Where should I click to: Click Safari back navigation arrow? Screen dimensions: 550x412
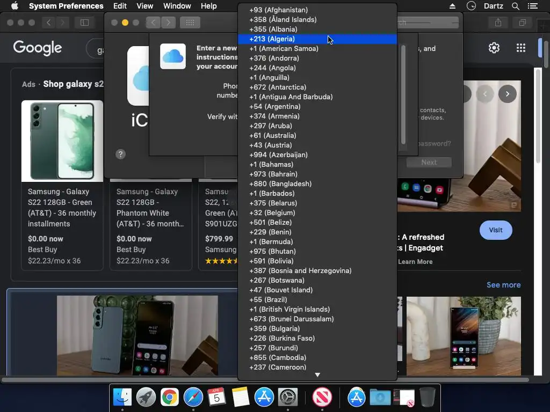point(48,23)
